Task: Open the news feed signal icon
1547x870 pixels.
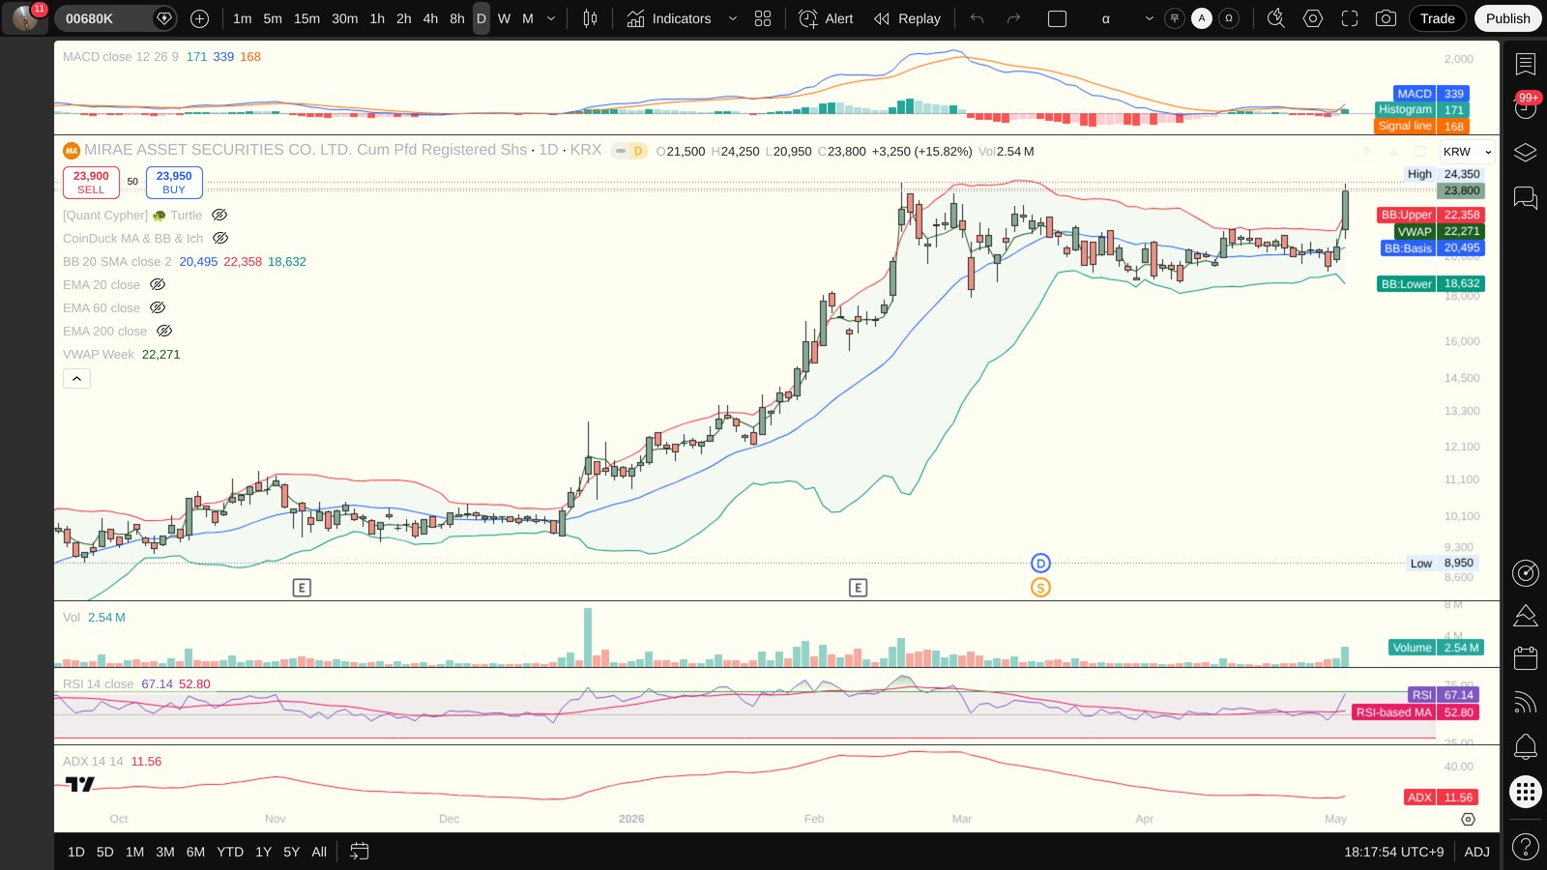Action: pyautogui.click(x=1525, y=703)
